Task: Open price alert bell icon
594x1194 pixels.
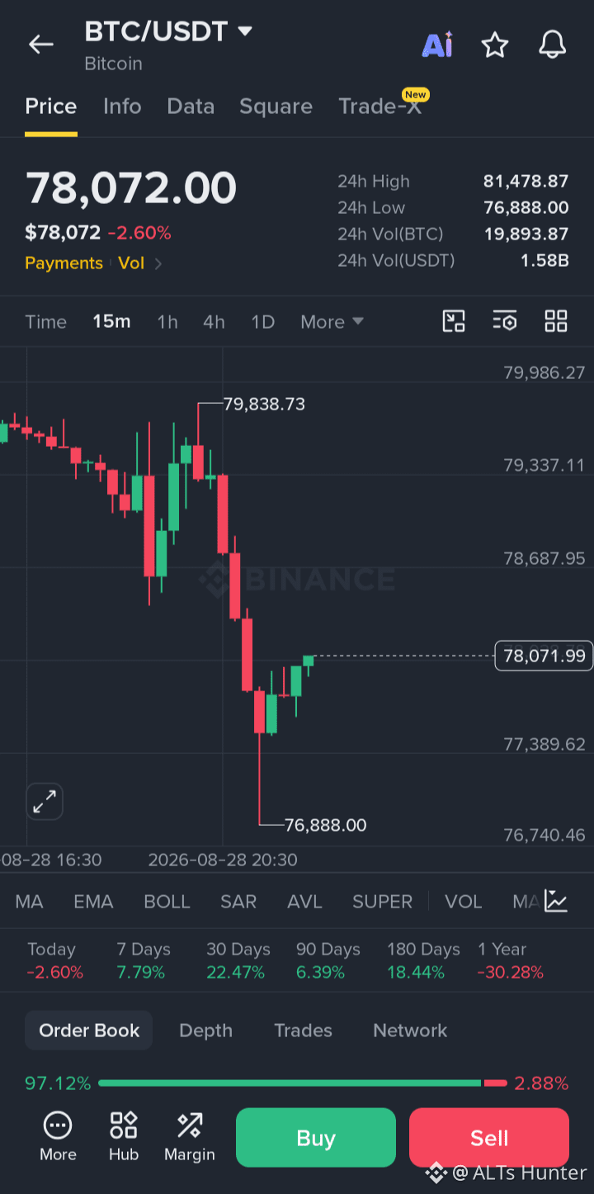Action: [552, 45]
